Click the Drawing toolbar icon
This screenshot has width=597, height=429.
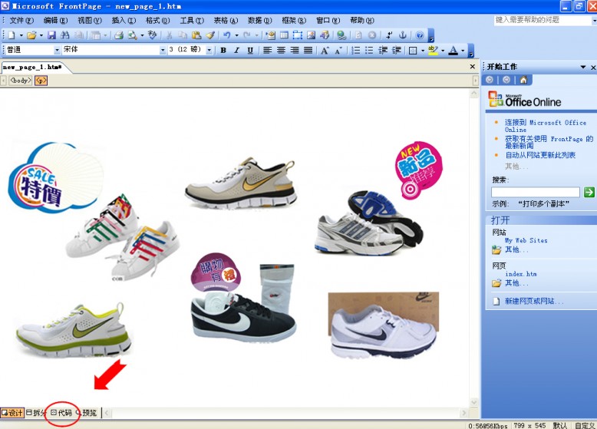[325, 35]
